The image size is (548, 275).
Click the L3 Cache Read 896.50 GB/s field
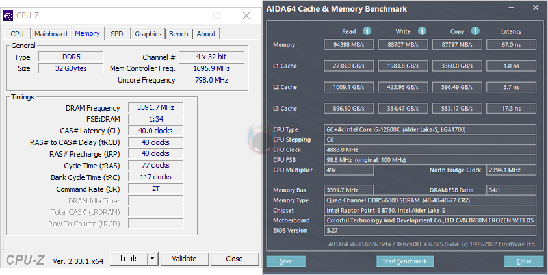coord(349,109)
